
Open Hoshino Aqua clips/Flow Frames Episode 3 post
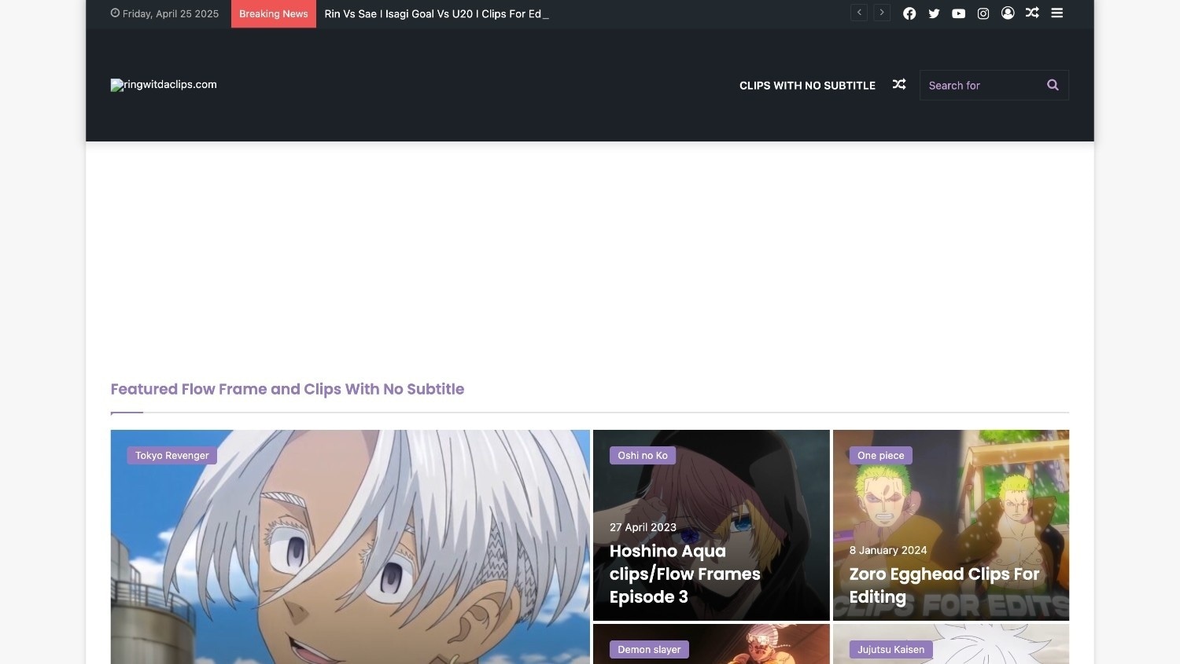685,574
